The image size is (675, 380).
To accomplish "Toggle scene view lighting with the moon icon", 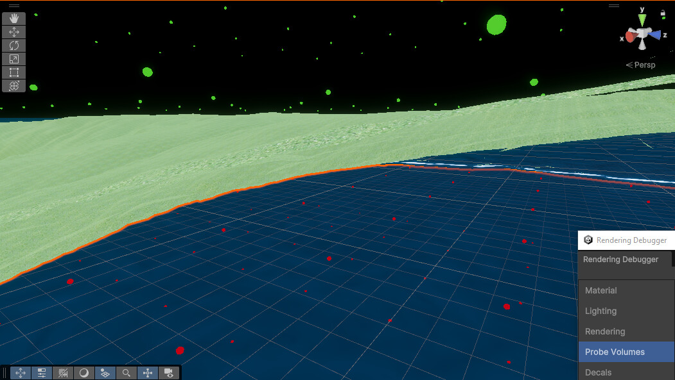I will [84, 372].
